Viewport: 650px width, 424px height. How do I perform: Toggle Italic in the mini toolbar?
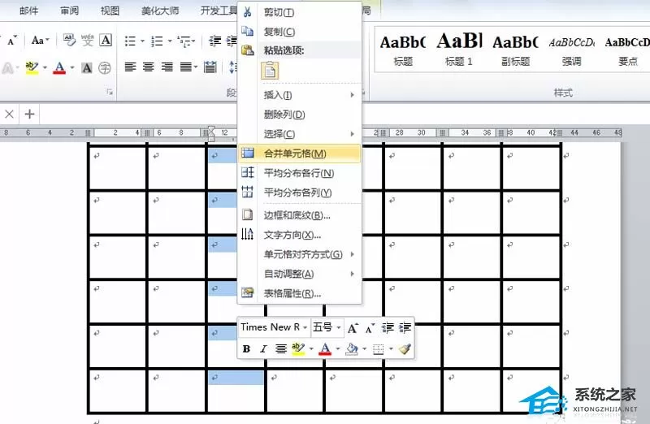pos(263,349)
